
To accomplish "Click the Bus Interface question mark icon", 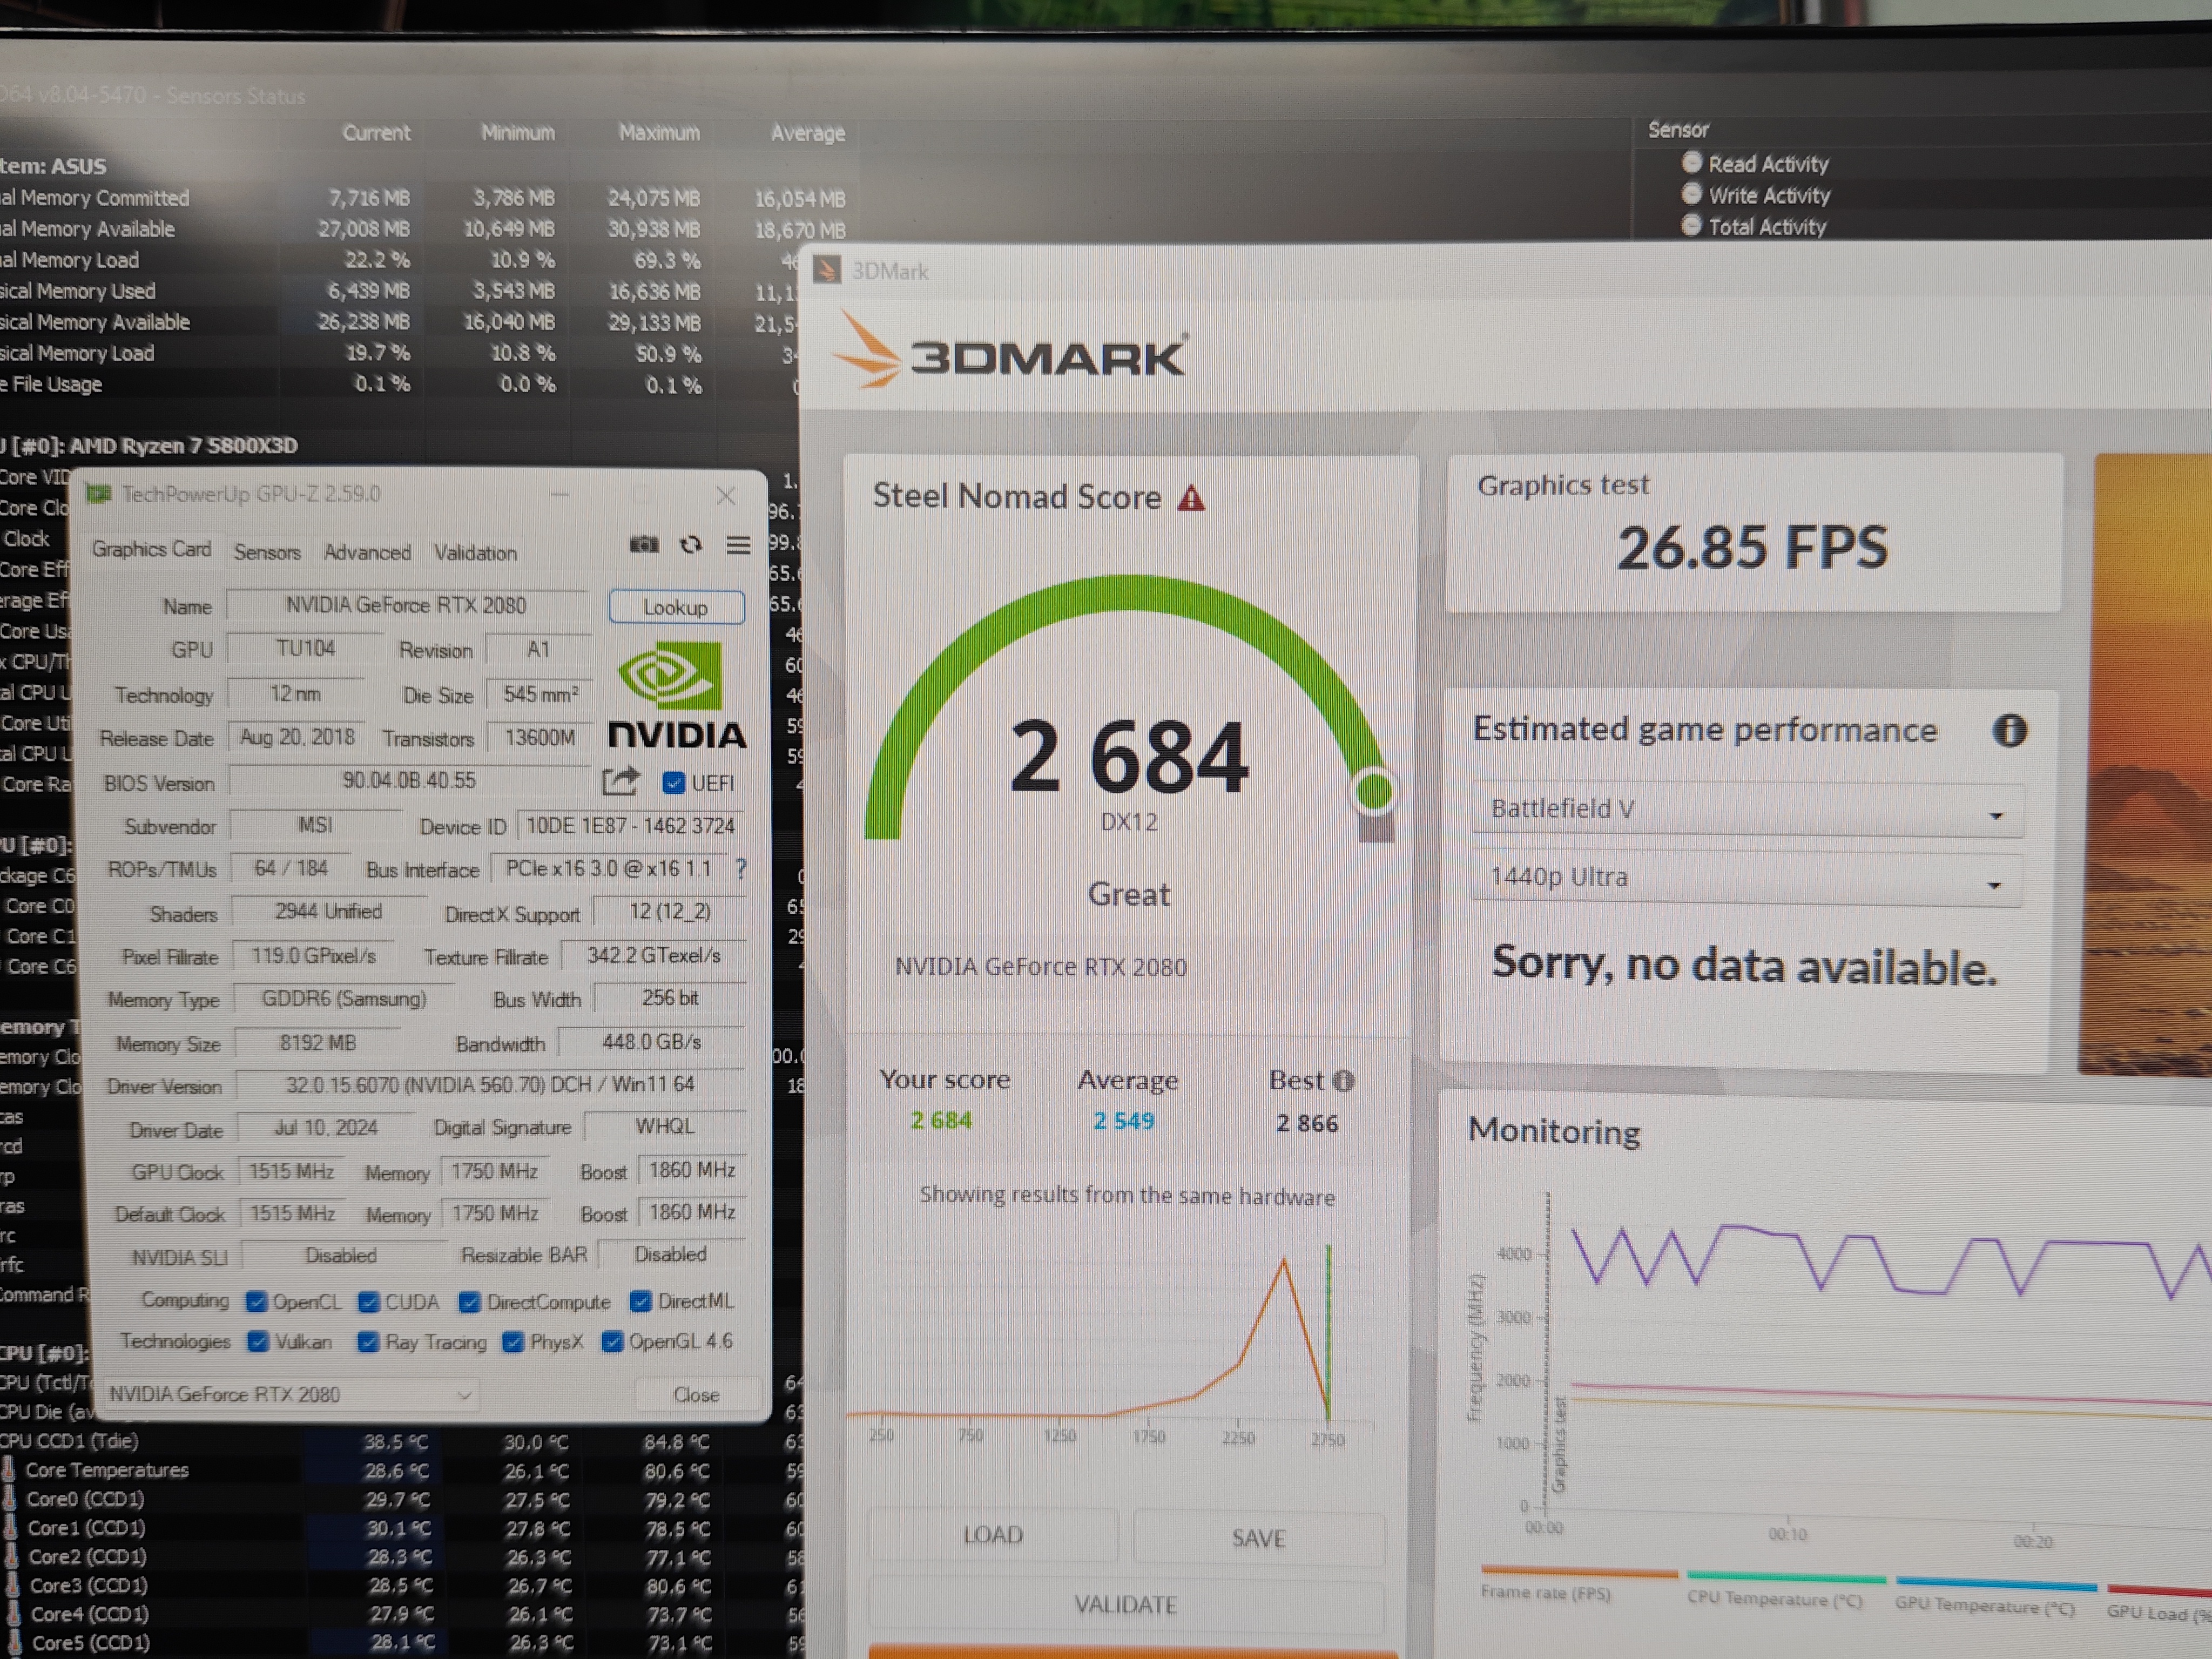I will pyautogui.click(x=741, y=869).
